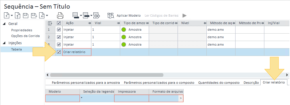The height and width of the screenshot is (105, 290).
Task: Open the dropdown arrow beside new document icon
Action: (12, 16)
